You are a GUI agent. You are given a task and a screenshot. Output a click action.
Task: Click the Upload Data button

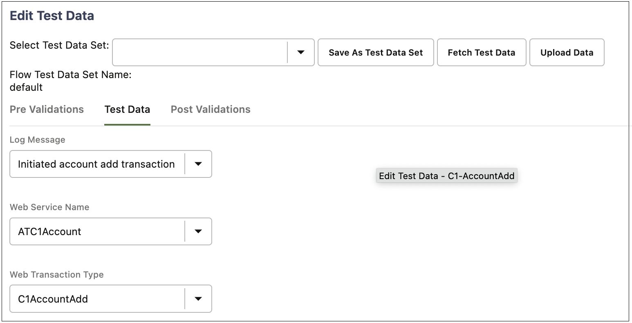tap(567, 52)
